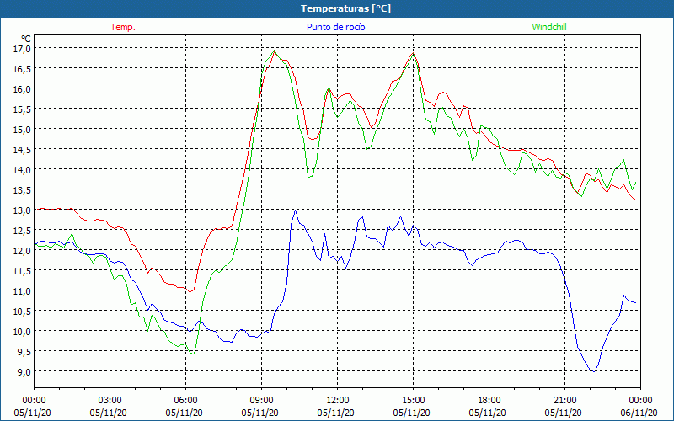Select the 21:00 time axis label

click(564, 400)
